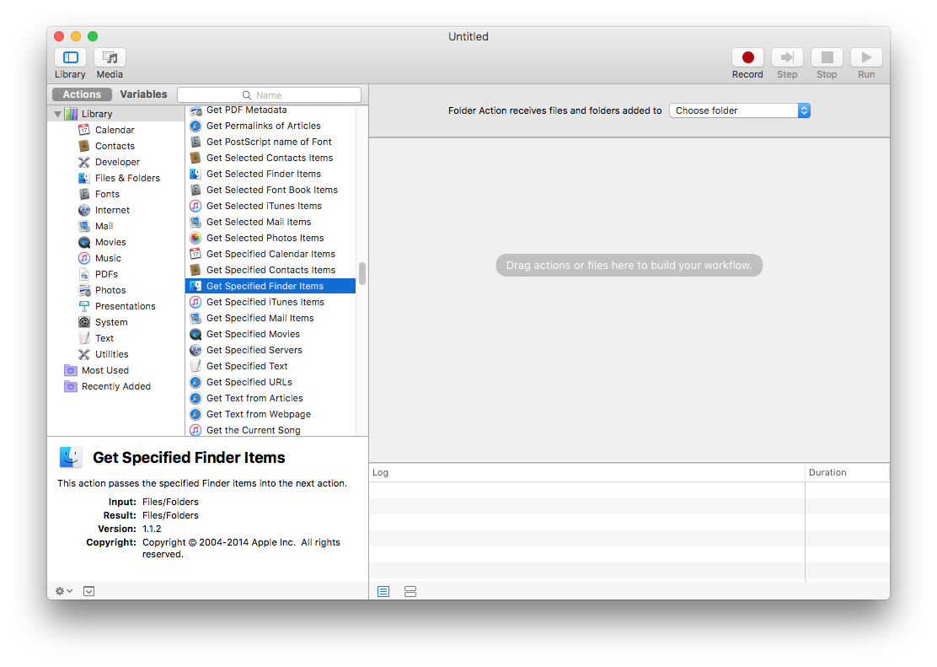
Task: Select Get Selected Contacts Items action
Action: (x=270, y=158)
